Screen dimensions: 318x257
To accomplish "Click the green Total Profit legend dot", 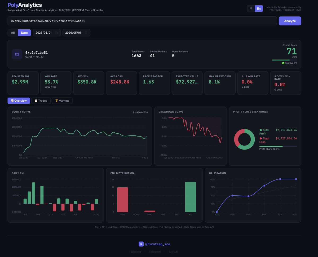I will coord(261,130).
